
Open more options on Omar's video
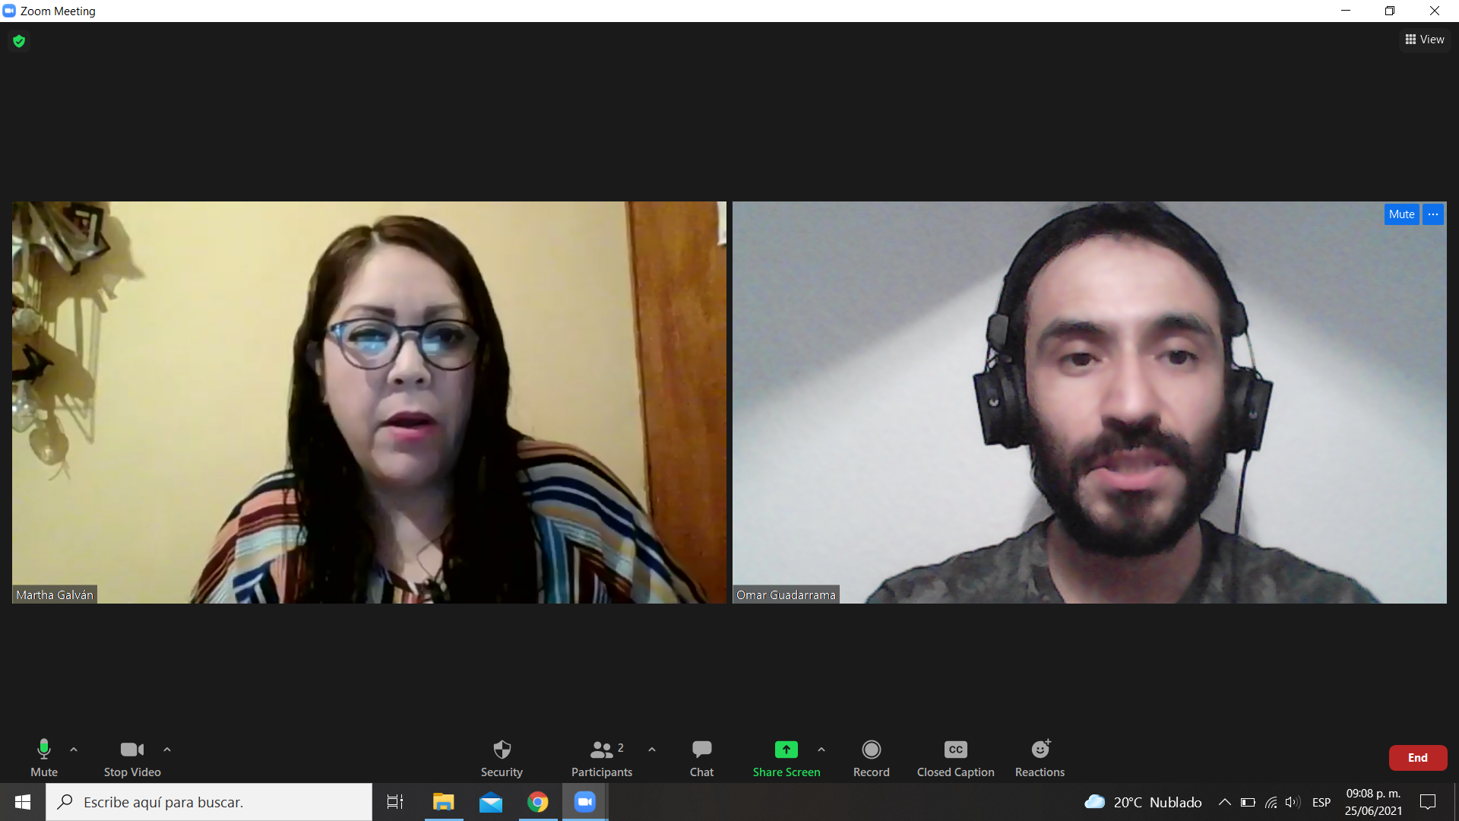pos(1433,214)
